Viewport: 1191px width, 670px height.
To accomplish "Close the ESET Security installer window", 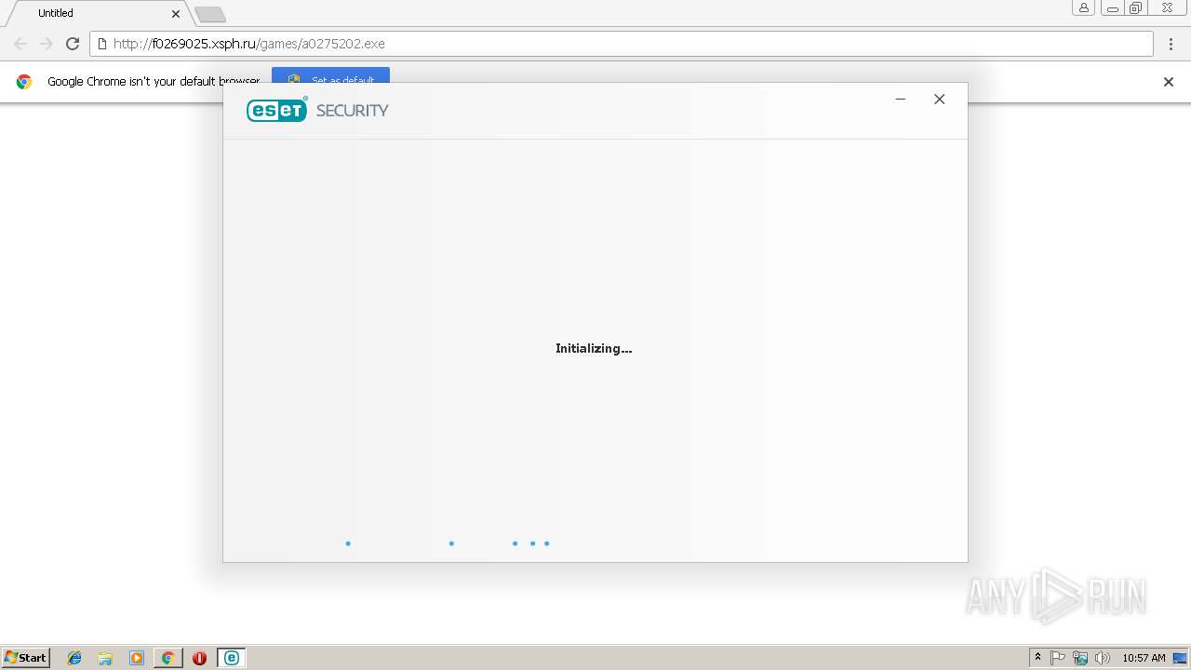I will coord(940,100).
